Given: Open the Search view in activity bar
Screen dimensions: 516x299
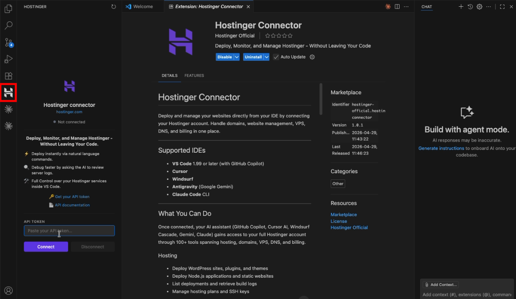Looking at the screenshot, I should click(x=8, y=26).
